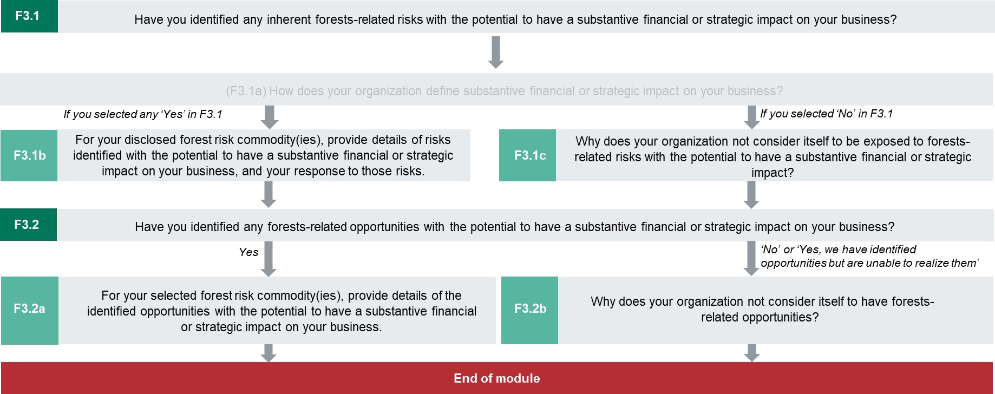Click the arrow pointing into the F3.2b box
Screen dimensions: 995x394
[751, 258]
